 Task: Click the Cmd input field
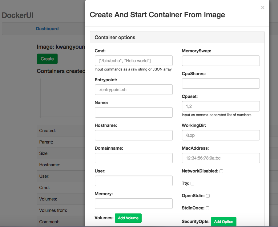pyautogui.click(x=134, y=61)
